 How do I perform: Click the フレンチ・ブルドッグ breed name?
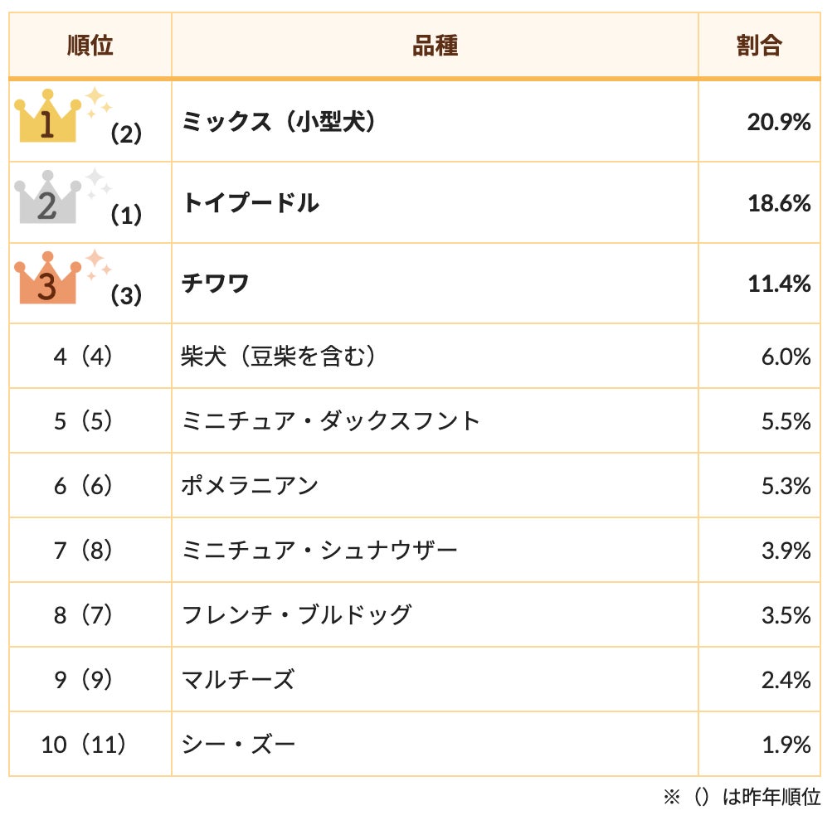point(296,615)
